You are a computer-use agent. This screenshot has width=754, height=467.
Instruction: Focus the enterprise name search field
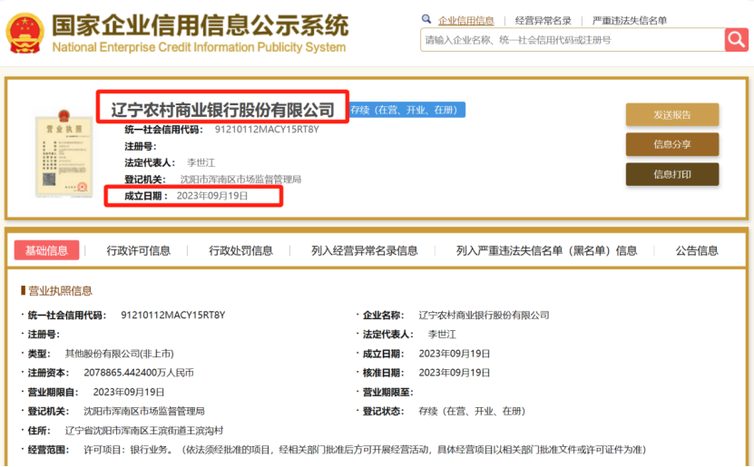(573, 40)
